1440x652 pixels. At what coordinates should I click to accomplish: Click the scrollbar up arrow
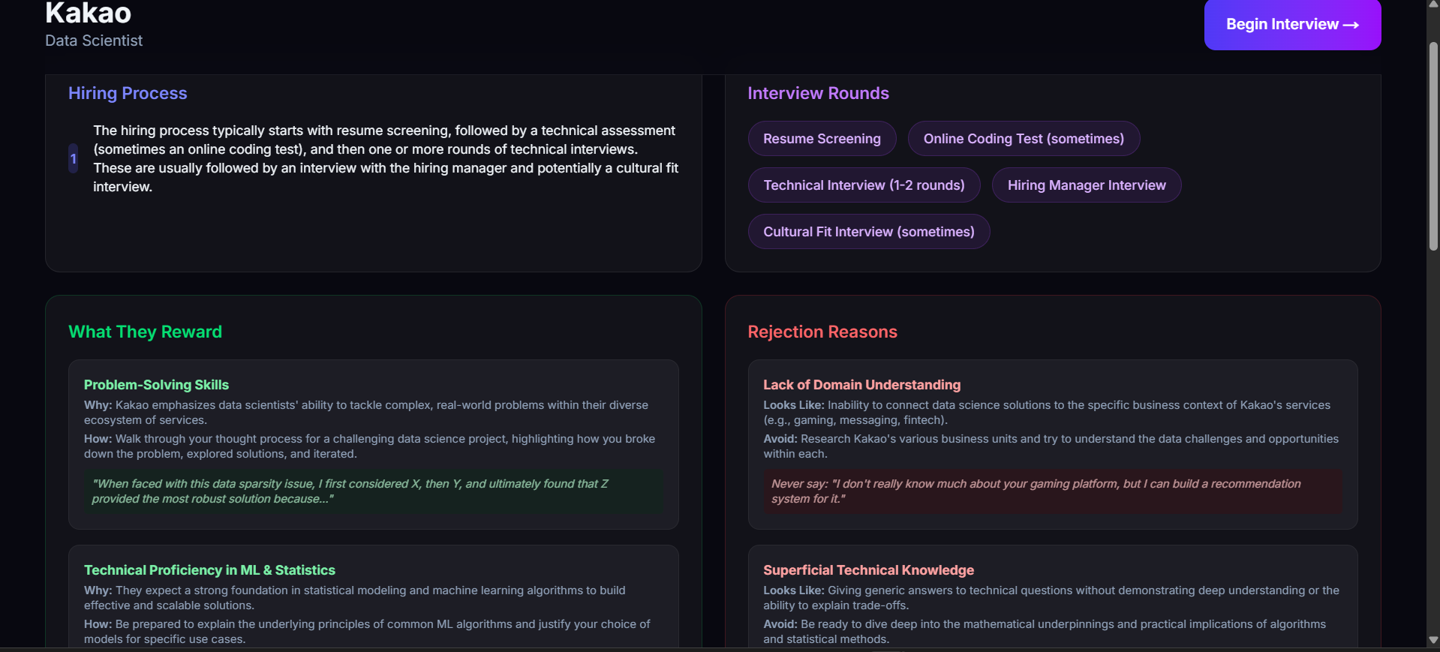[1433, 5]
